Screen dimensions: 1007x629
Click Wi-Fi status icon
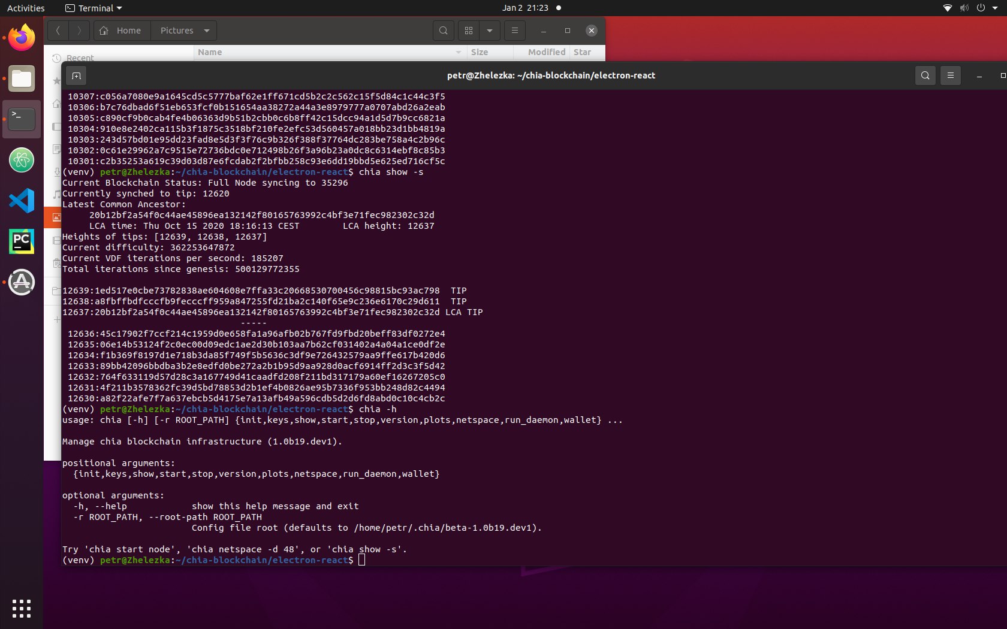(x=948, y=8)
